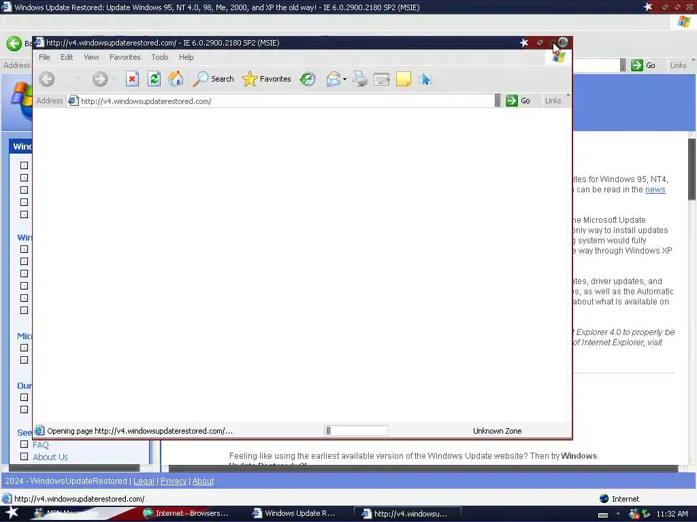Click the star icon in the background window title bar
The image size is (697, 522).
648,7
